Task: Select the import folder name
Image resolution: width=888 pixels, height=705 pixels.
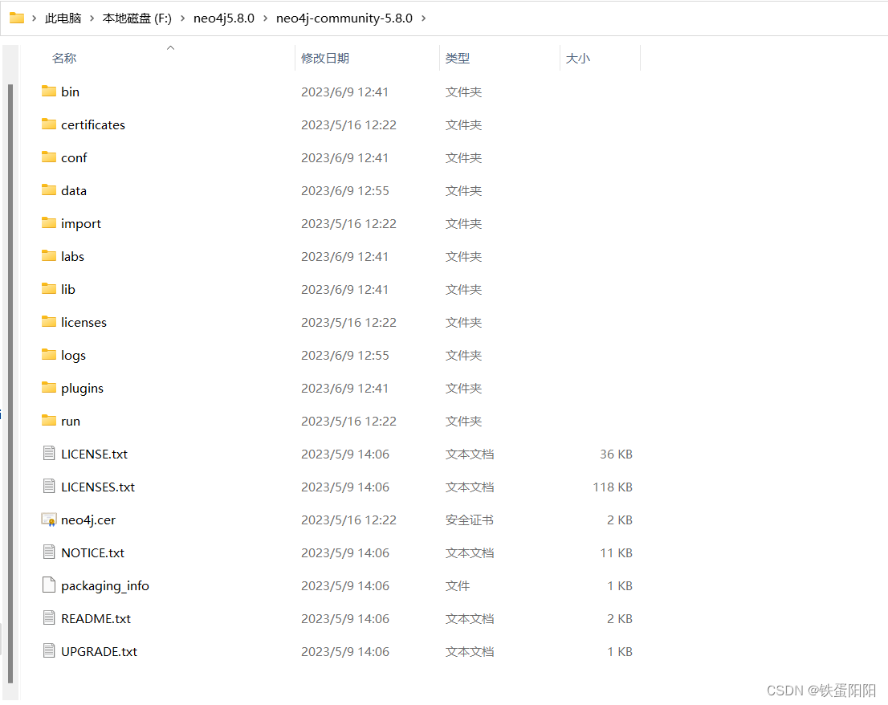Action: [x=81, y=224]
